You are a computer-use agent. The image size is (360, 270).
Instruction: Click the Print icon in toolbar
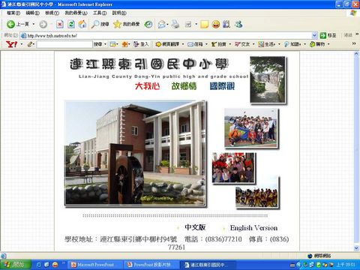click(x=175, y=24)
